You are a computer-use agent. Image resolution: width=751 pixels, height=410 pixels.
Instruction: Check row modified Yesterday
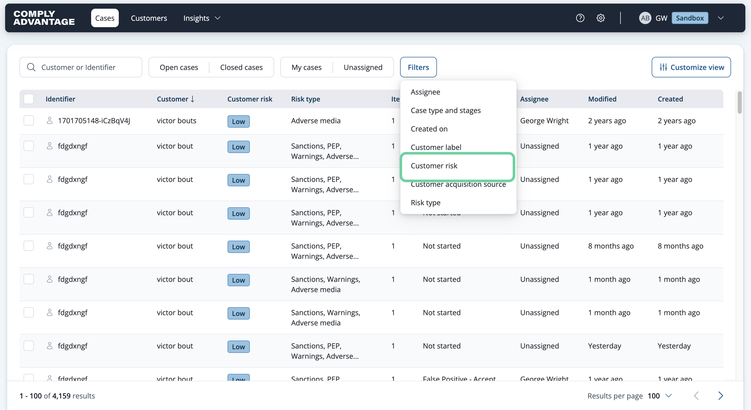29,345
